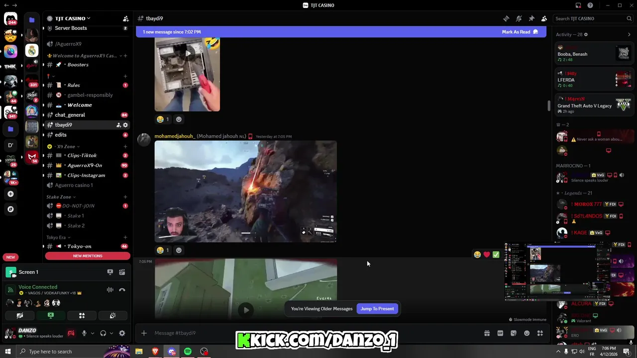Add the red heart quick reaction
Image resolution: width=637 pixels, height=358 pixels.
tap(487, 255)
